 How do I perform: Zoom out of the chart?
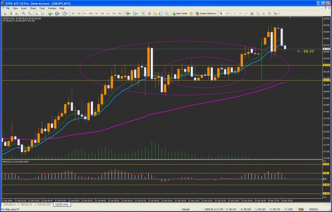[x=29, y=13]
